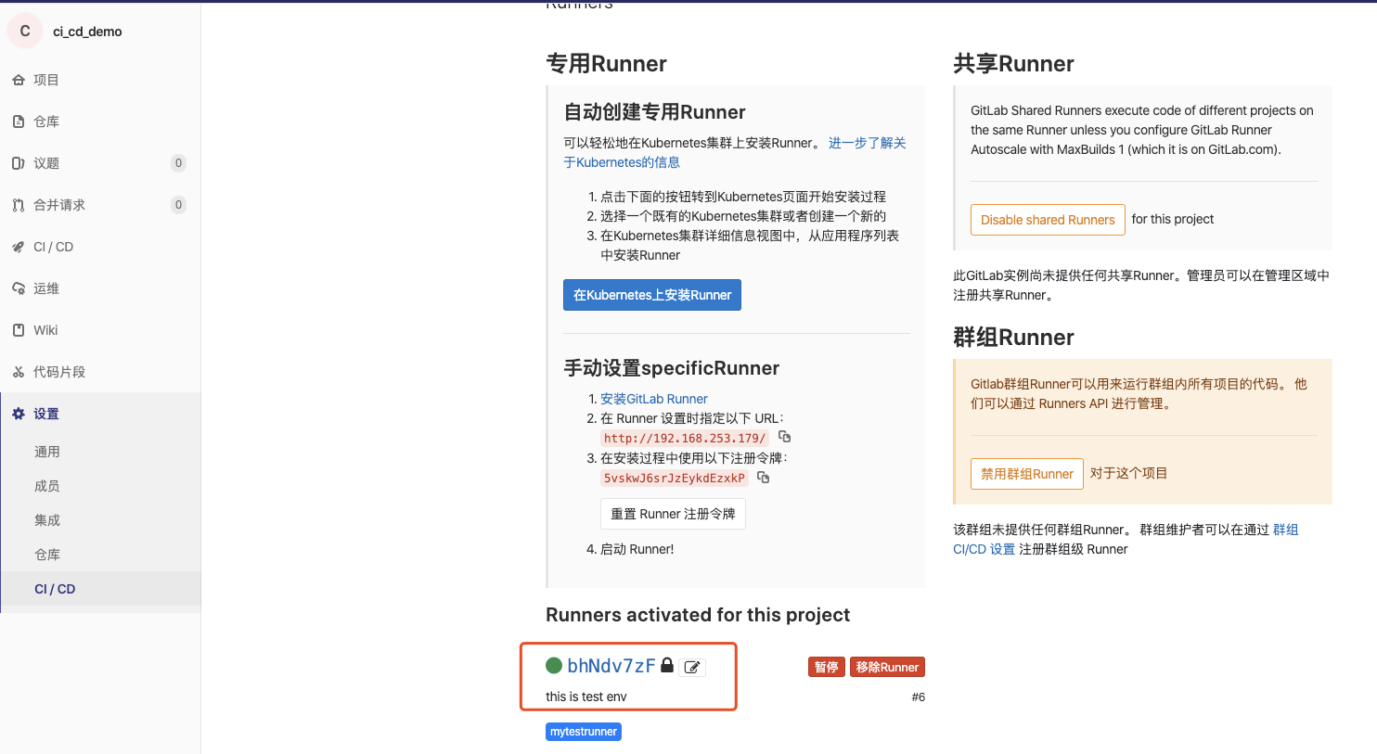1377x754 pixels.
Task: Open the bhNdv7zF runner link
Action: point(611,666)
